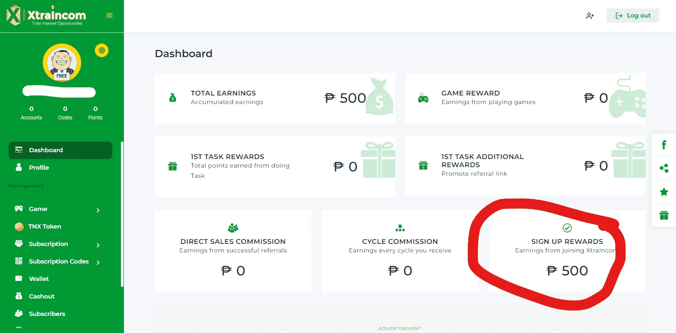676x333 pixels.
Task: Click Direct Sales Commission ₱ 0 value
Action: pyautogui.click(x=233, y=270)
